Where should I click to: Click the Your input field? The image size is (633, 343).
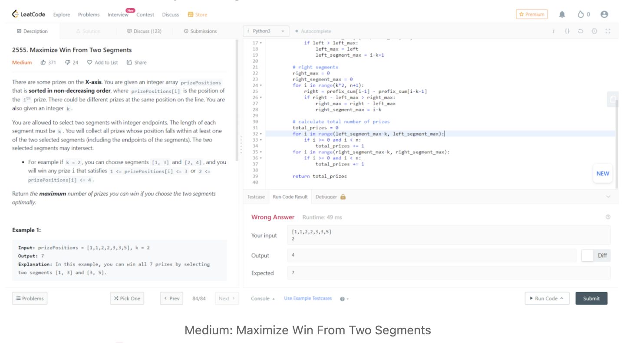[448, 235]
